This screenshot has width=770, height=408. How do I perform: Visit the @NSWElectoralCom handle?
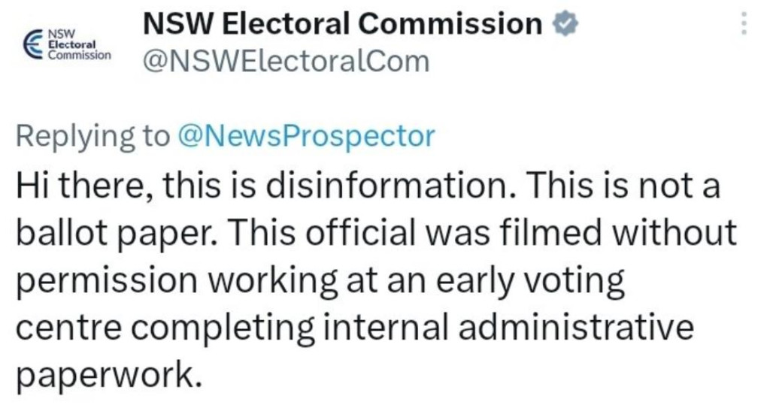coord(286,62)
